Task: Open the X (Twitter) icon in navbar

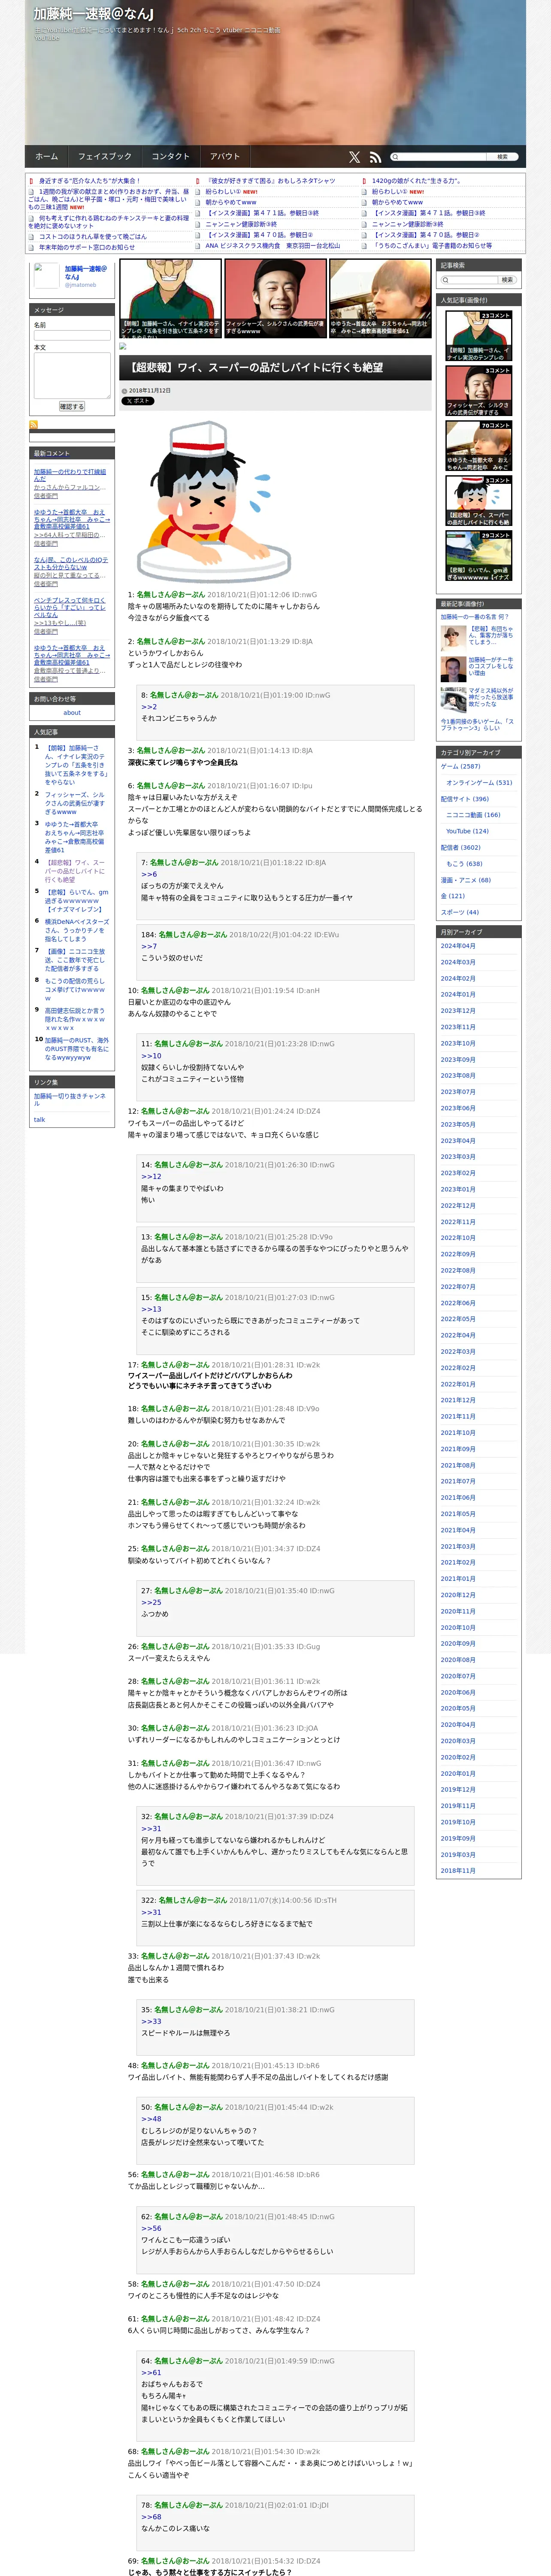Action: coord(354,157)
